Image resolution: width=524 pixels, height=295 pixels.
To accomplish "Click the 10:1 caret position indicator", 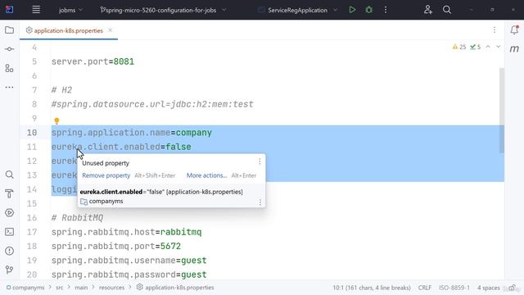I will click(x=372, y=288).
